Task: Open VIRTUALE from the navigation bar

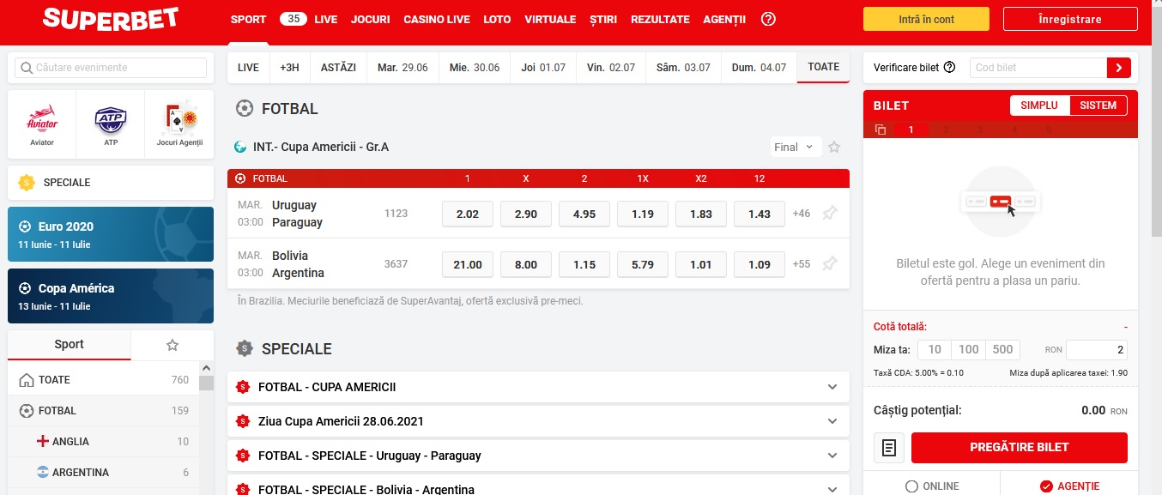Action: click(550, 19)
